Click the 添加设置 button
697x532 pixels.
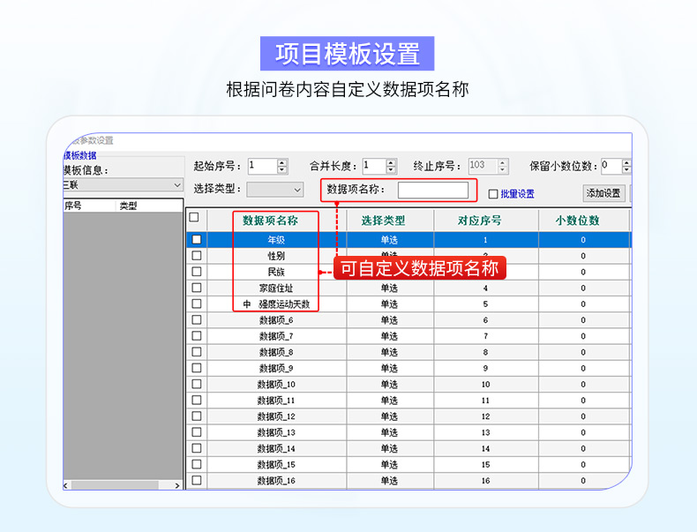pyautogui.click(x=603, y=193)
